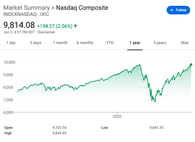Open the Disclaimer link
This screenshot has width=195, height=142.
(x=47, y=32)
